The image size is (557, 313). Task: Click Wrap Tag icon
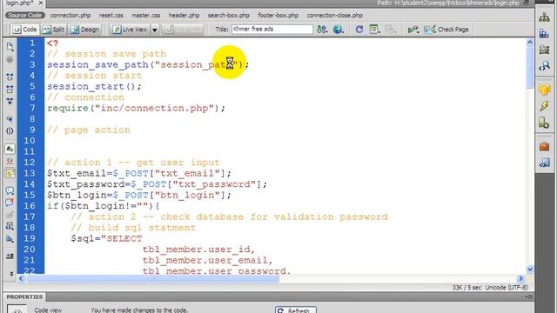coord(10,215)
